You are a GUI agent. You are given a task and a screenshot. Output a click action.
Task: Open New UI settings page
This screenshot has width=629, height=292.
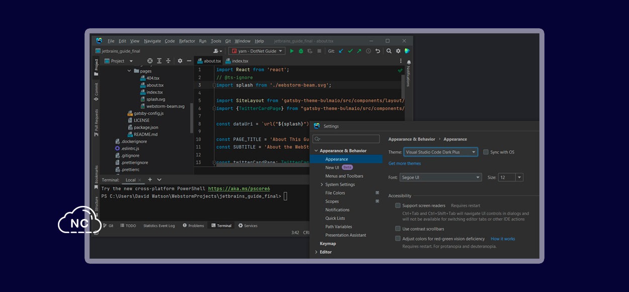point(332,168)
